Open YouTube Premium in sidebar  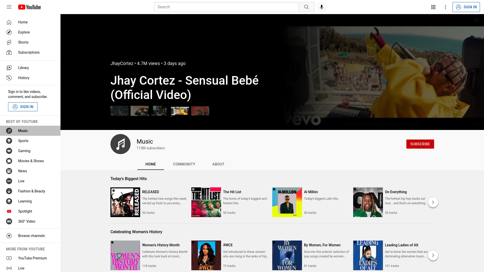30,258
